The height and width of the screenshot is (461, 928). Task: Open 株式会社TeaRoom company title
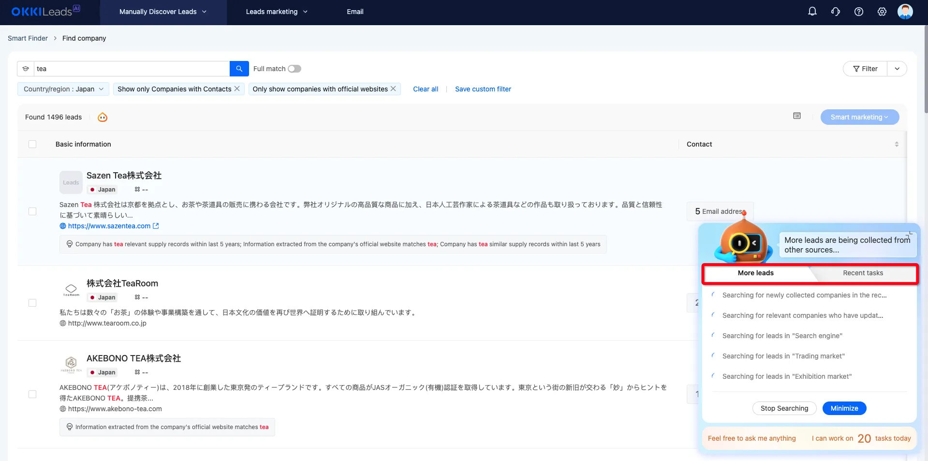click(122, 283)
